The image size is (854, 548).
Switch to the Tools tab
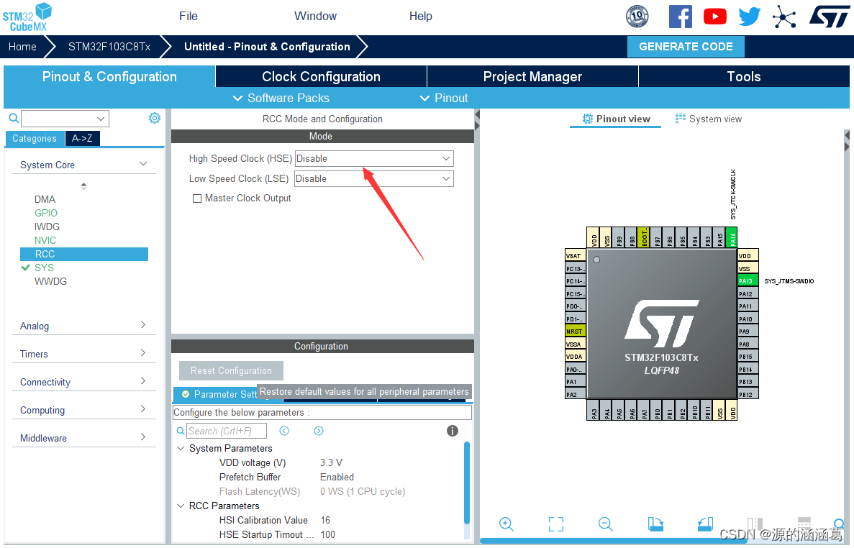(744, 76)
